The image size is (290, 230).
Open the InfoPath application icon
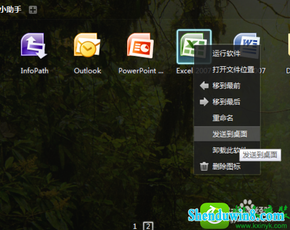click(x=34, y=46)
